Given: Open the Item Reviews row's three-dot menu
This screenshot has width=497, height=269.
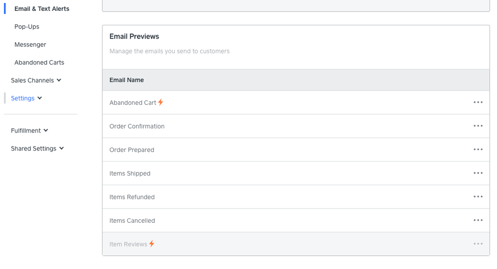Looking at the screenshot, I should (478, 244).
